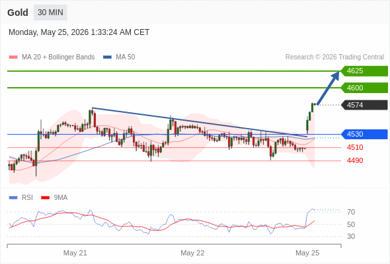Click the RSI 70 level axis label
This screenshot has width=390, height=264.
[x=351, y=212]
